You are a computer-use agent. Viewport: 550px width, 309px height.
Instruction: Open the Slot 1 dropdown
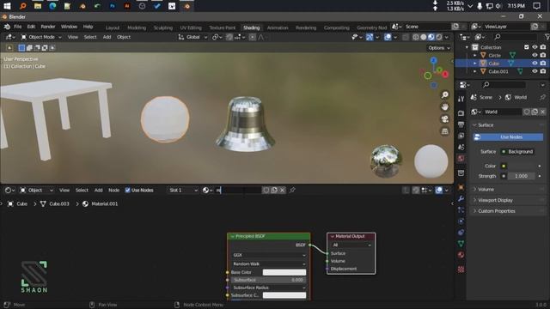point(183,191)
